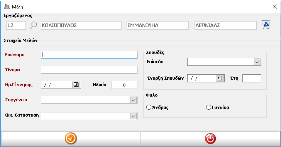
Task: Click the Εργαζόμενος section heading
Action: [x=18, y=15]
